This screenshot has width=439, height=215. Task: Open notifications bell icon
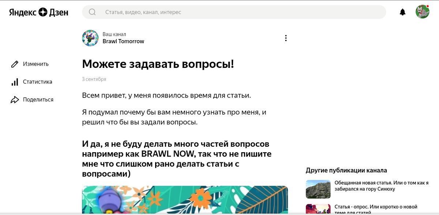[x=402, y=12]
